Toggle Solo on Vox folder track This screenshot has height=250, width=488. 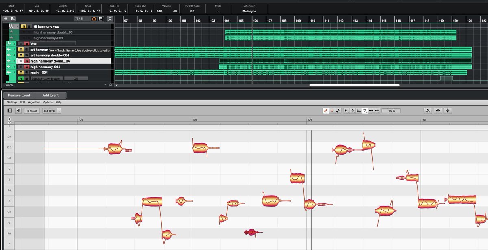pyautogui.click(x=26, y=43)
